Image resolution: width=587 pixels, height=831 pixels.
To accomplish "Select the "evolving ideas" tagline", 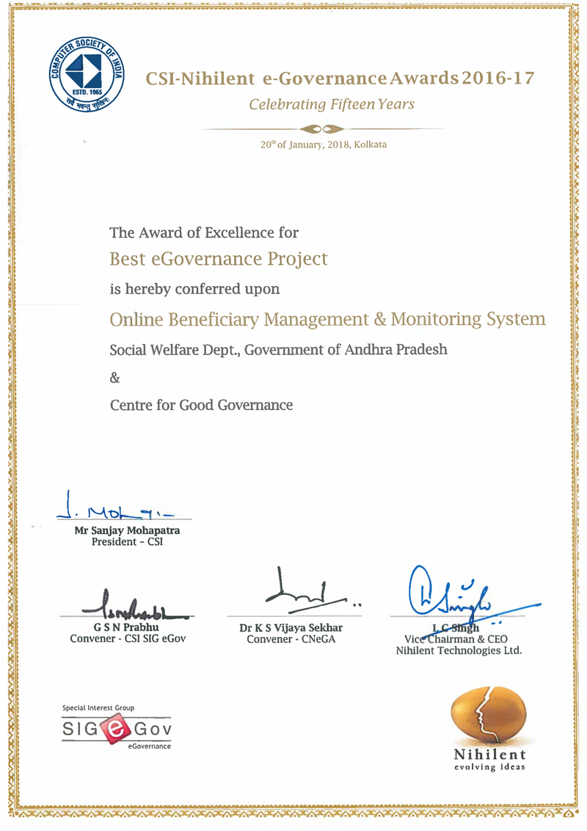I will click(x=490, y=767).
